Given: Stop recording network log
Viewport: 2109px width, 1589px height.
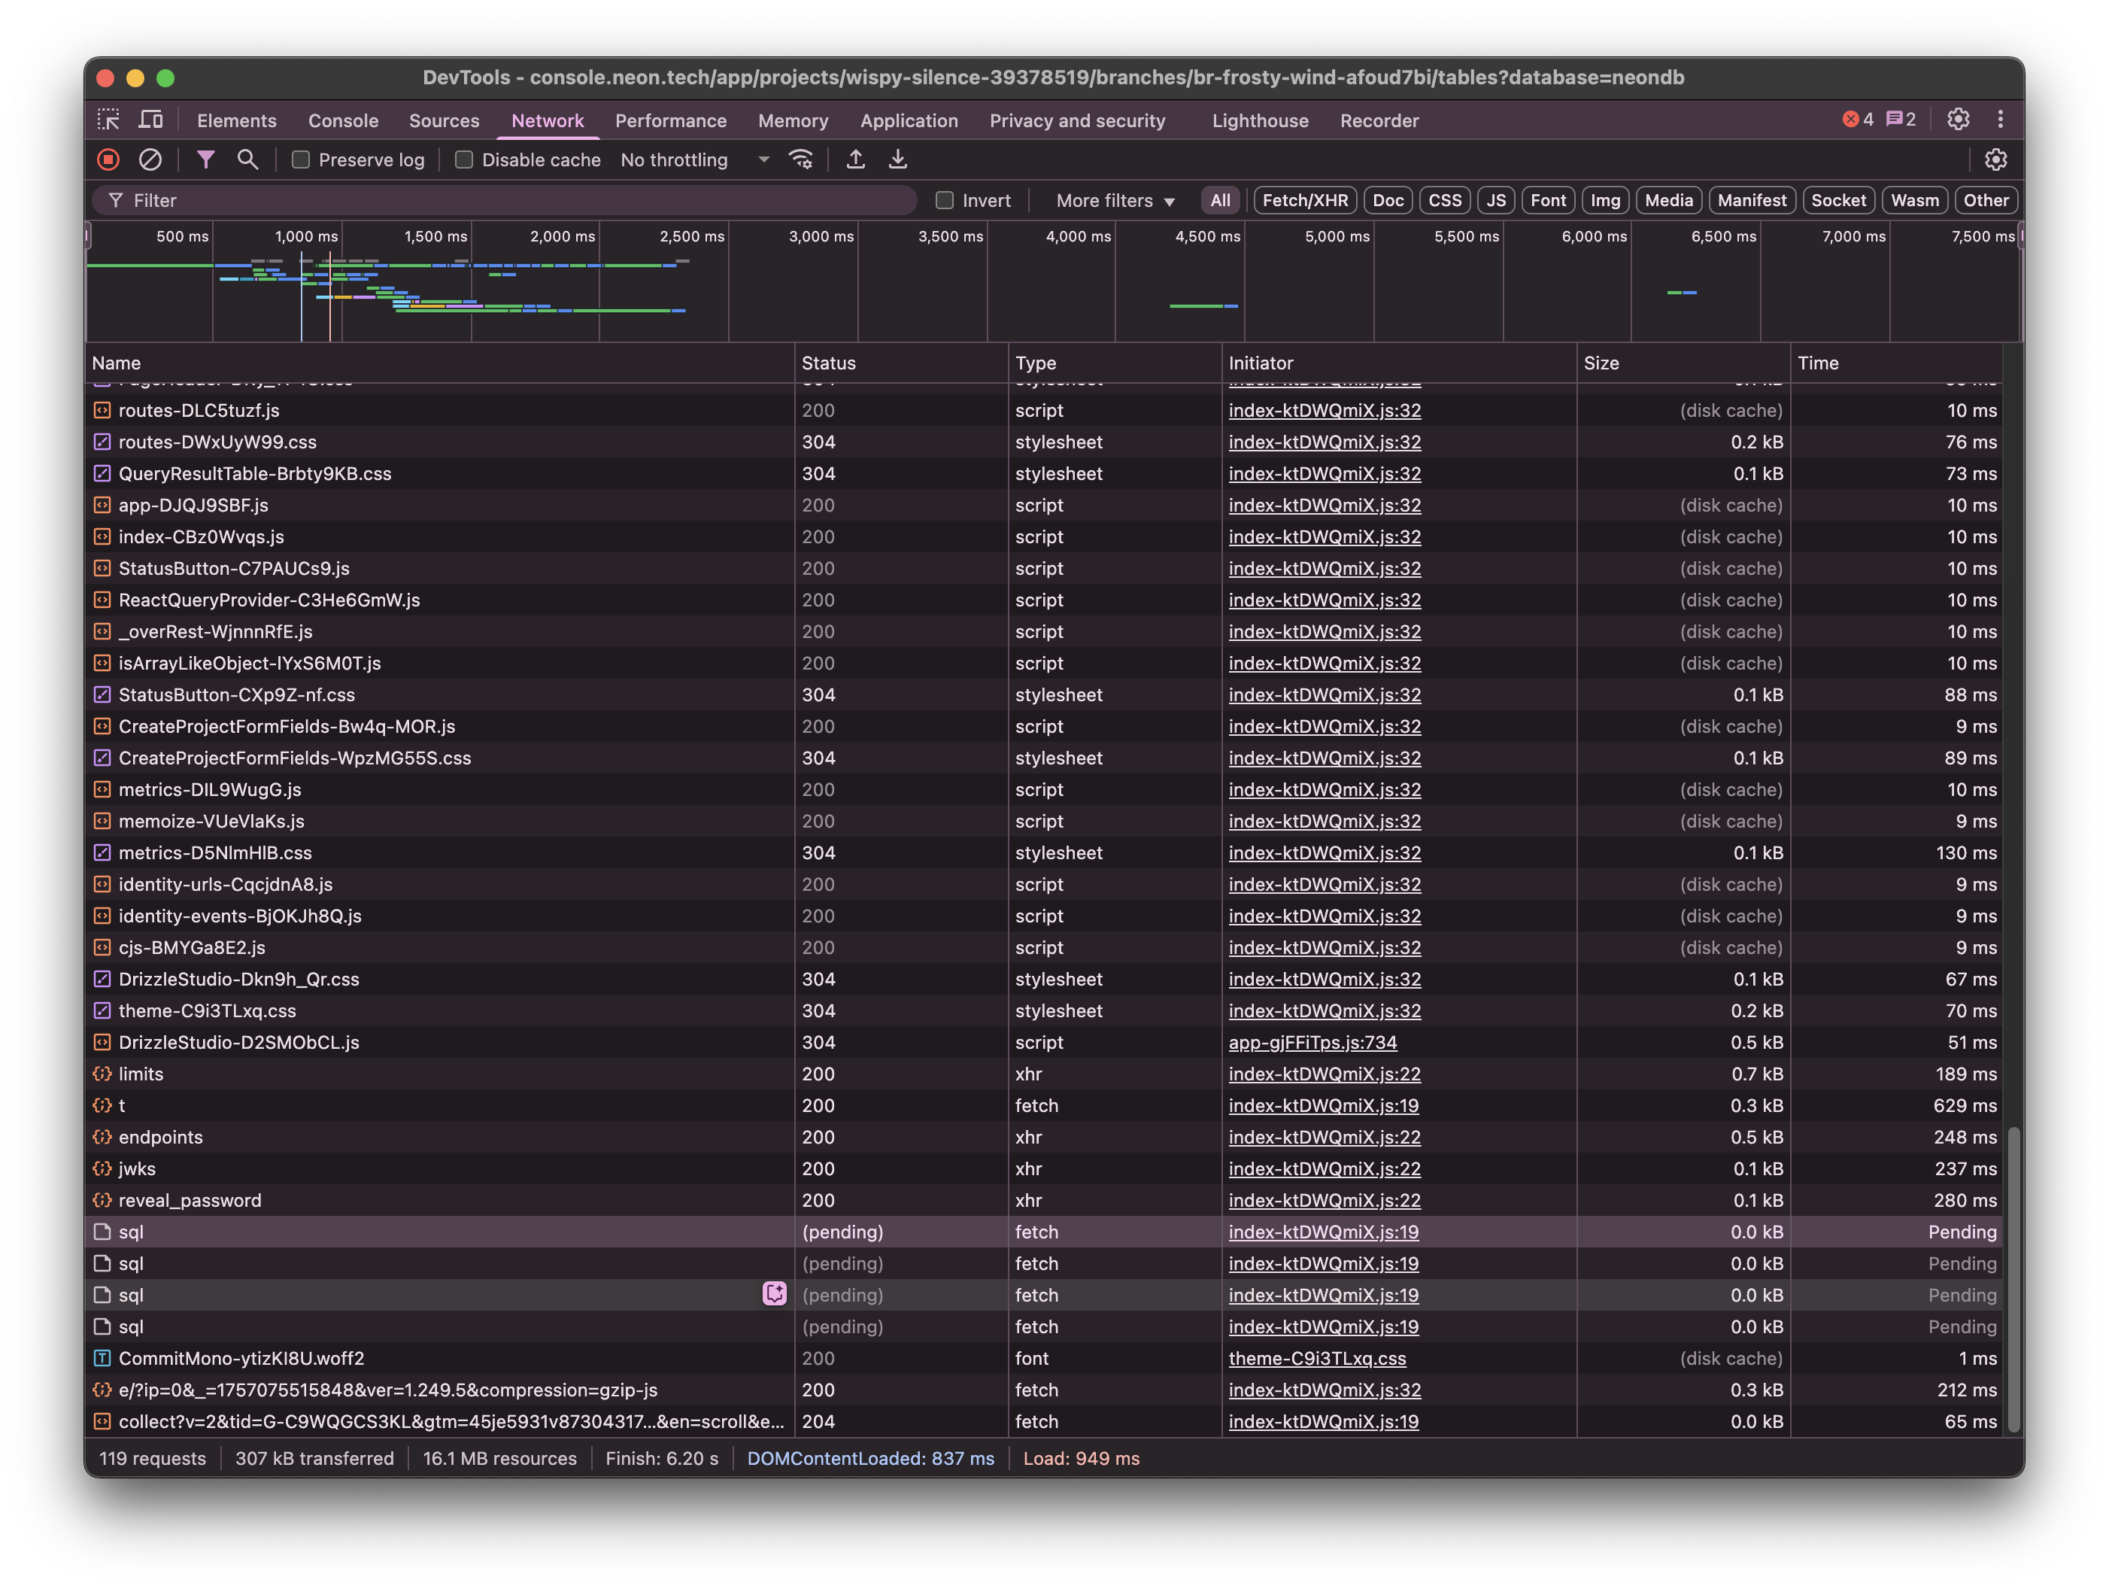Looking at the screenshot, I should pos(108,160).
